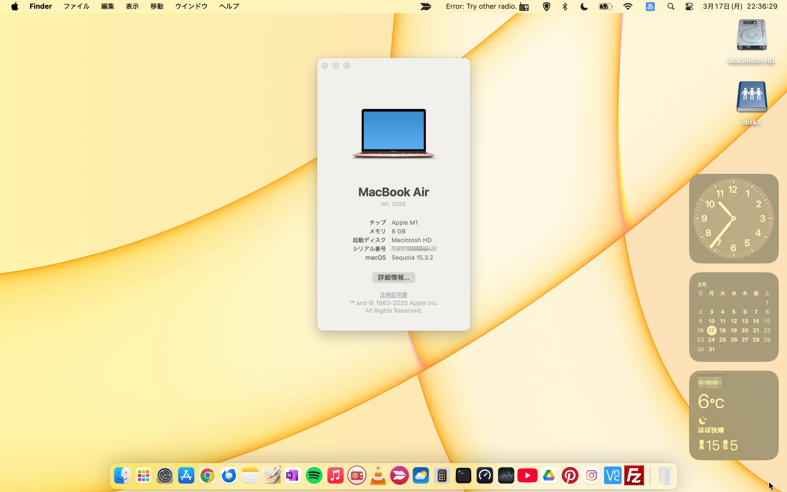
Task: Open the ウインドウ menu
Action: (x=191, y=7)
